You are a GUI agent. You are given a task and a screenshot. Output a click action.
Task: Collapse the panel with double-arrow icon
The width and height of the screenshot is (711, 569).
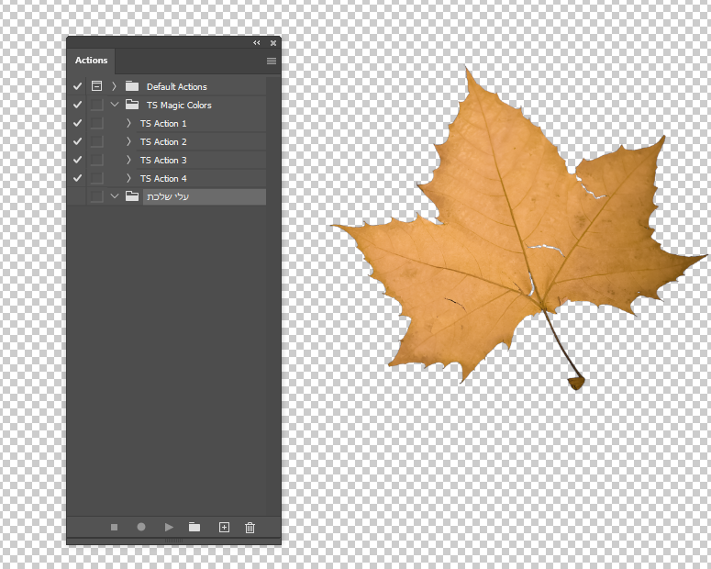[x=257, y=43]
